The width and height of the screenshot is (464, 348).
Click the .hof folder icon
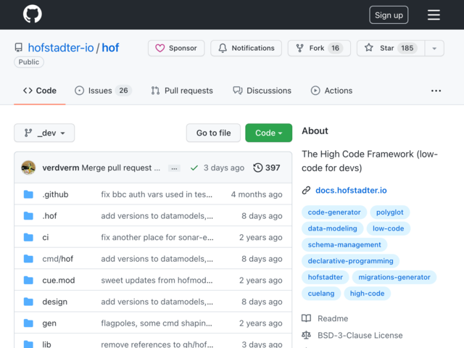tap(28, 216)
